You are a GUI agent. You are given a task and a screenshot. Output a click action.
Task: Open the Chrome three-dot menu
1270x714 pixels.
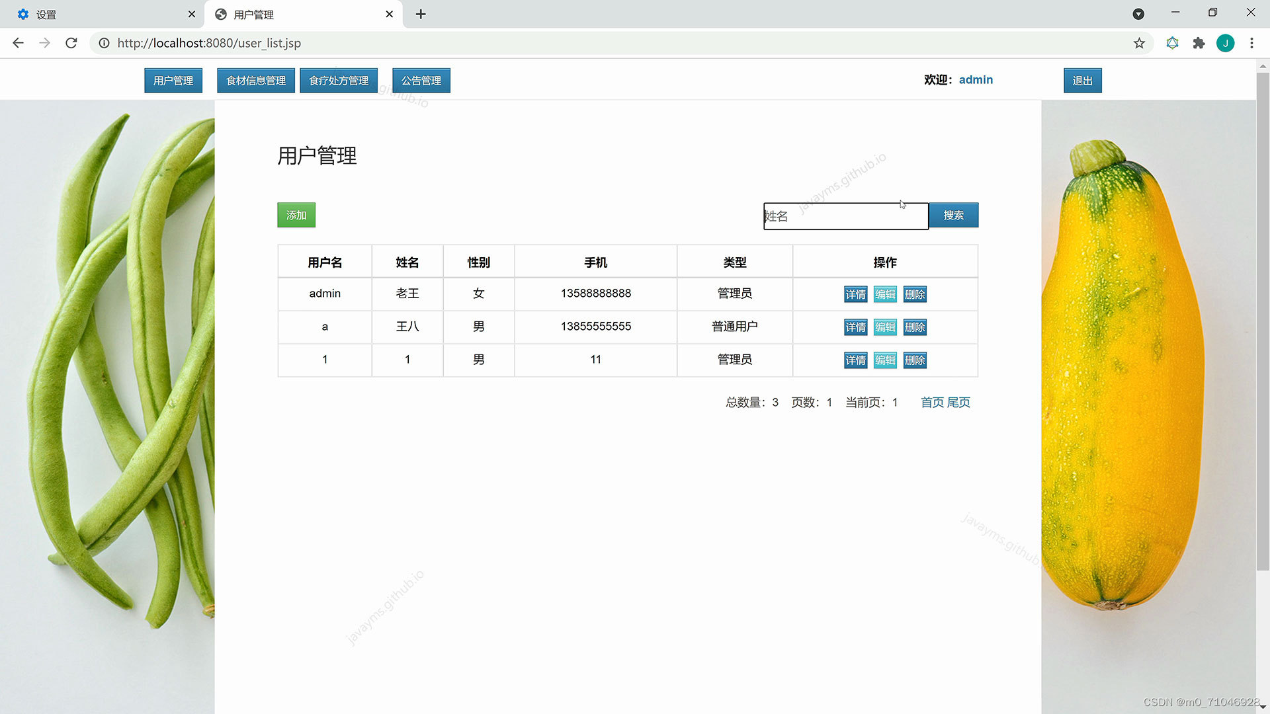(x=1251, y=43)
